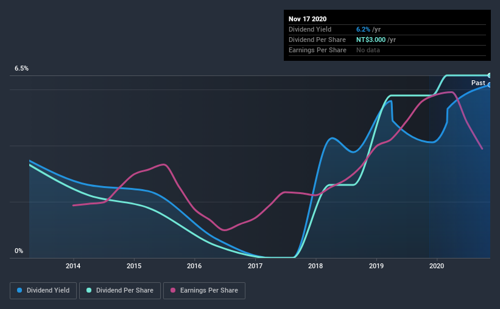The height and width of the screenshot is (309, 500).
Task: Select the 2015 x-axis label
Action: [134, 266]
